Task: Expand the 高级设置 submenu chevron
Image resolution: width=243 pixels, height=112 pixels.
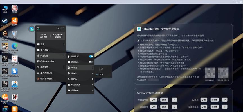Action: 64,67
